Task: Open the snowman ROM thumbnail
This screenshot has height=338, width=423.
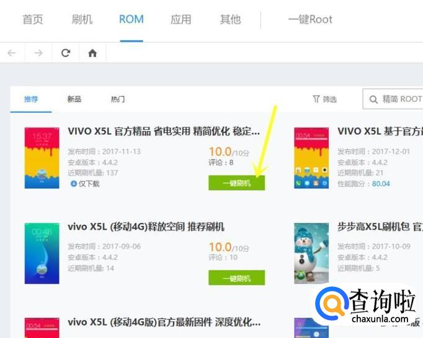Action: (x=311, y=253)
